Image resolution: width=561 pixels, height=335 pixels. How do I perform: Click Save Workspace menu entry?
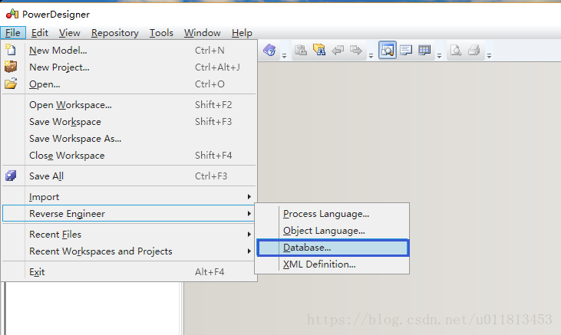click(x=129, y=122)
